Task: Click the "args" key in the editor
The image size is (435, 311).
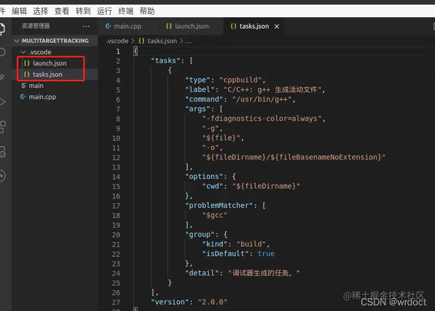Action: tap(198, 109)
